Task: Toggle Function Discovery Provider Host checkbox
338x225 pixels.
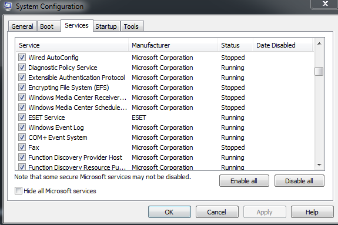Action: point(22,157)
